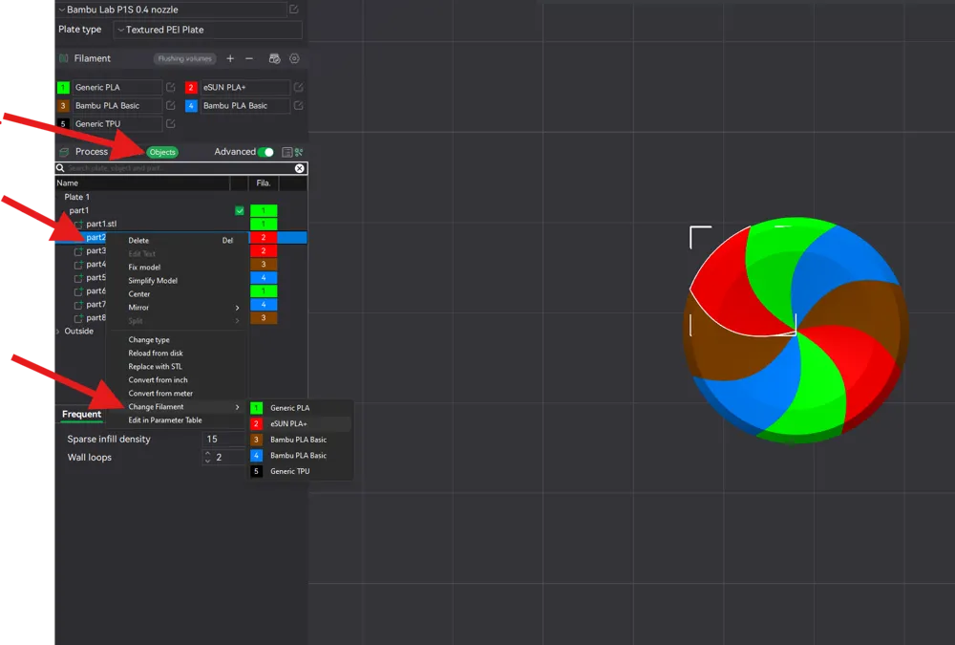Screen dimensions: 955x645
Task: Toggle the Advanced mode switch
Action: tap(265, 152)
